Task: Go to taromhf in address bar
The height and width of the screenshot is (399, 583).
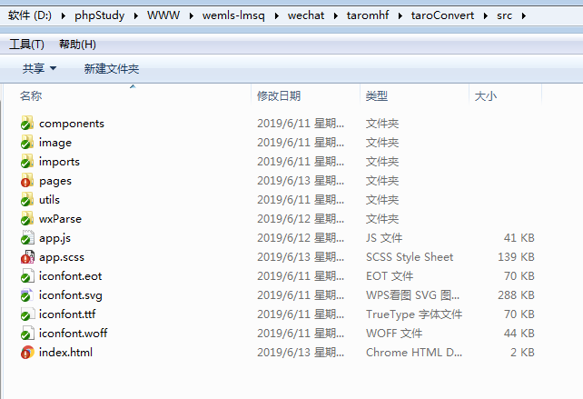Action: click(x=368, y=15)
